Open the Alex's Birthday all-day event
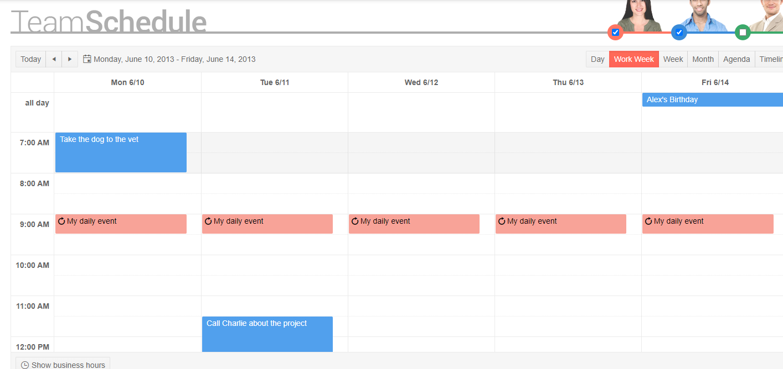This screenshot has height=369, width=783. click(712, 100)
